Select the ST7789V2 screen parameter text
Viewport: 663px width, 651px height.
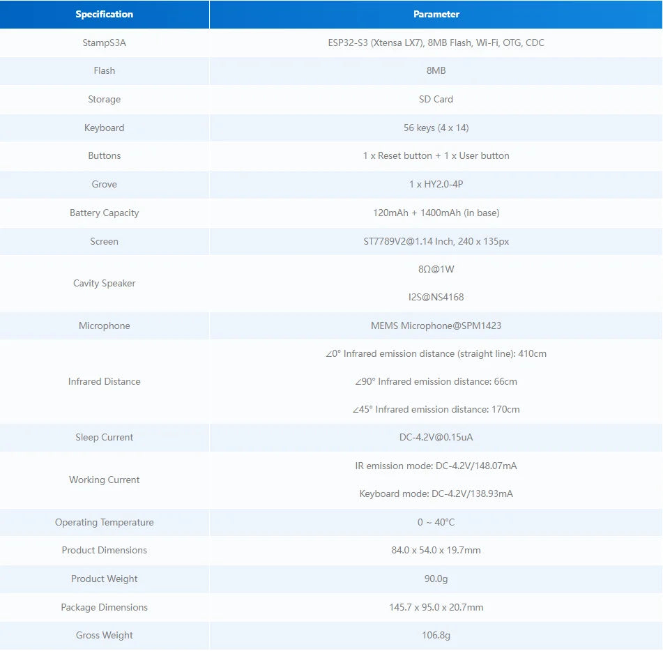[x=436, y=241]
